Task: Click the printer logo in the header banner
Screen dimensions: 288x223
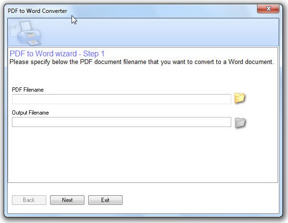Action: click(26, 32)
